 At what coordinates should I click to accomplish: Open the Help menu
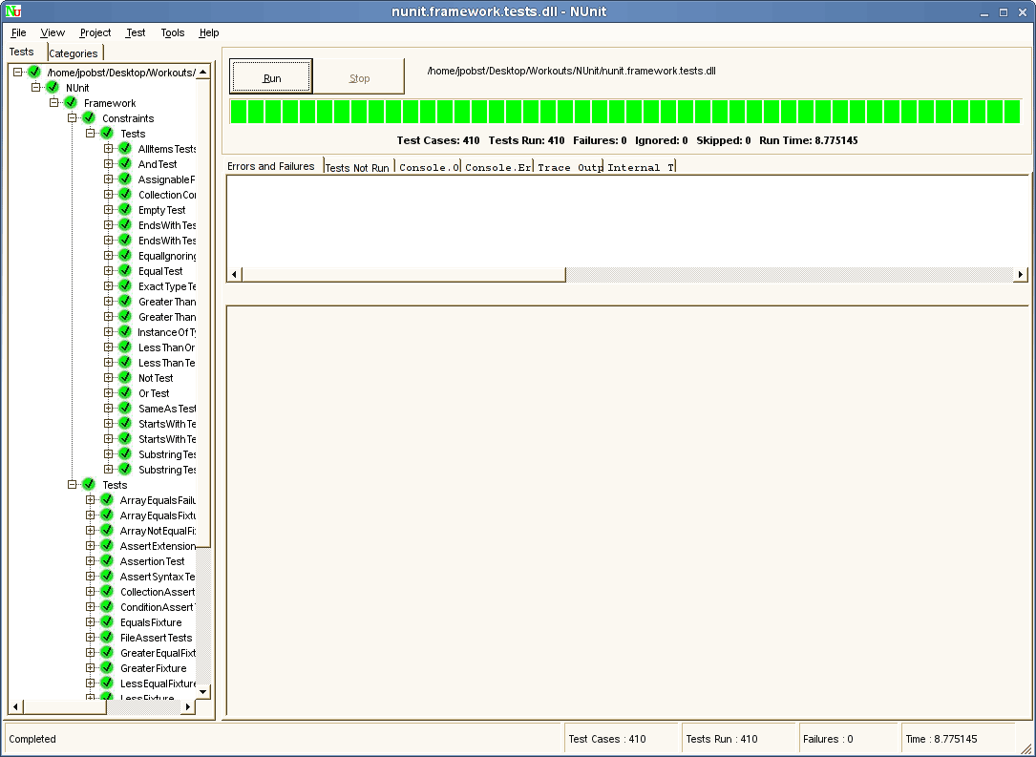[209, 32]
